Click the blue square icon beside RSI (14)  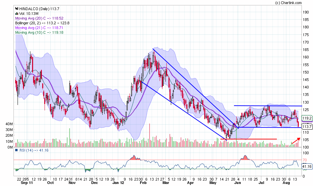(x=17, y=150)
